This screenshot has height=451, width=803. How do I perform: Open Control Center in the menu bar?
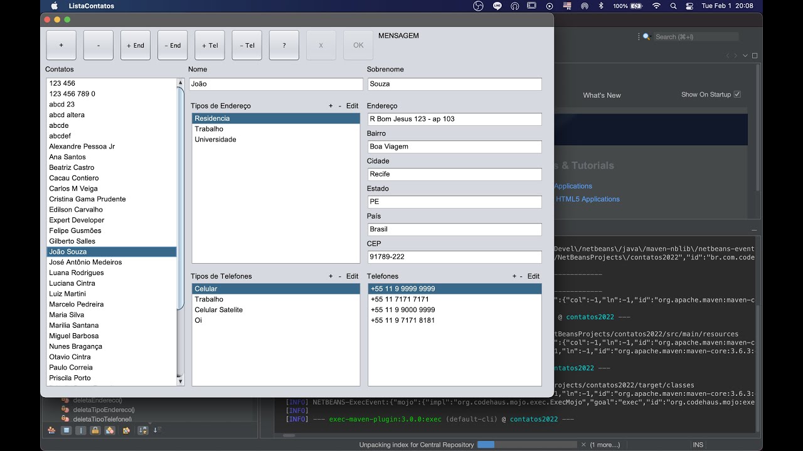(690, 6)
